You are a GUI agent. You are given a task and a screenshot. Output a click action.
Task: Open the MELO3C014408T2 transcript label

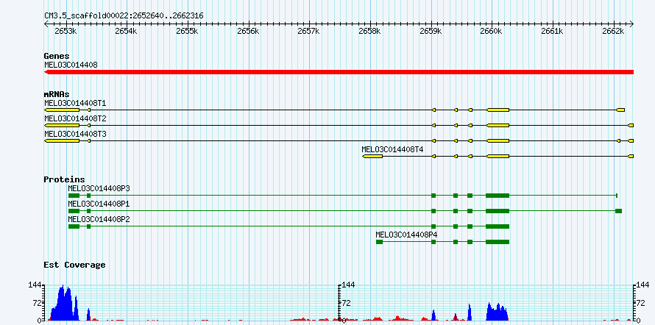pos(75,118)
